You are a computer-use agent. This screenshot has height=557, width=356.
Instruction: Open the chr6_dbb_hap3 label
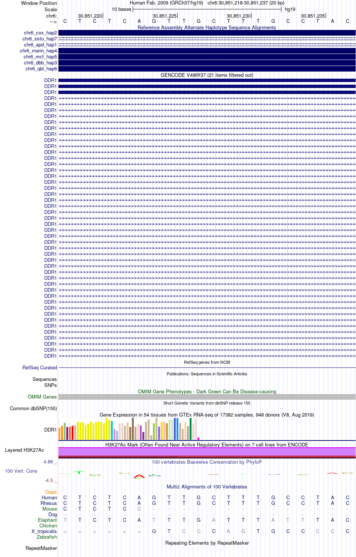40,63
